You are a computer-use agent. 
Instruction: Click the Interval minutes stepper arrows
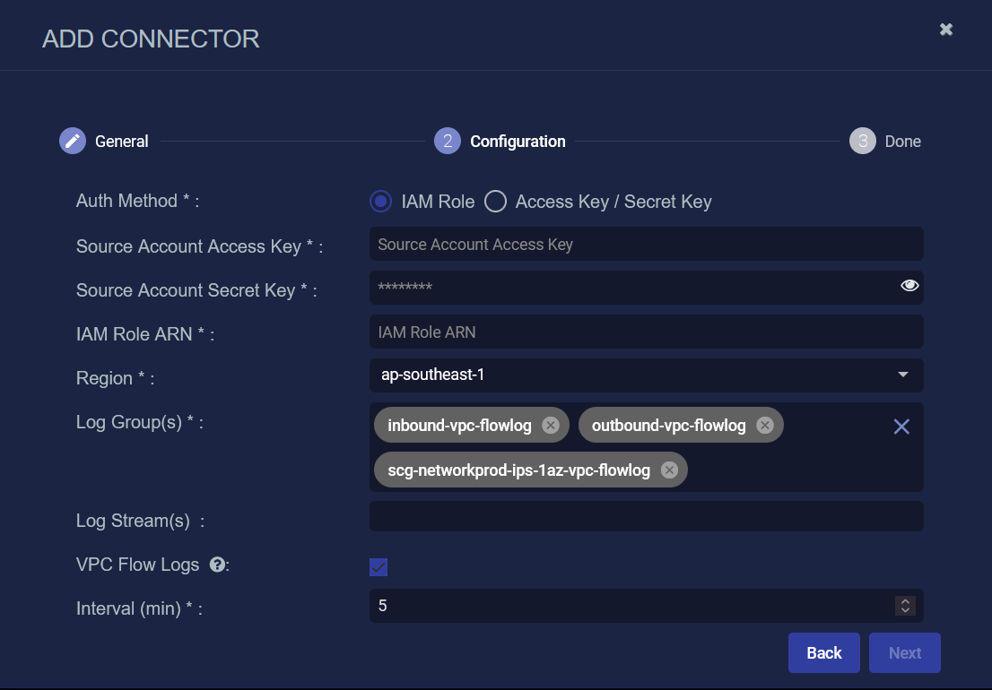(905, 606)
